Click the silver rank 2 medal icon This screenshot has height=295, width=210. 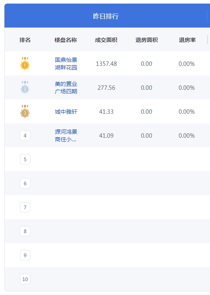pos(25,87)
